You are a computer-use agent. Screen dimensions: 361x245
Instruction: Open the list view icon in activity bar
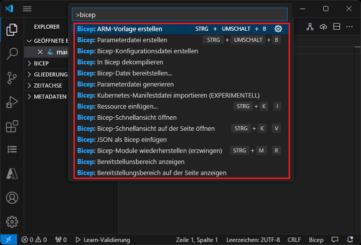(x=12, y=149)
